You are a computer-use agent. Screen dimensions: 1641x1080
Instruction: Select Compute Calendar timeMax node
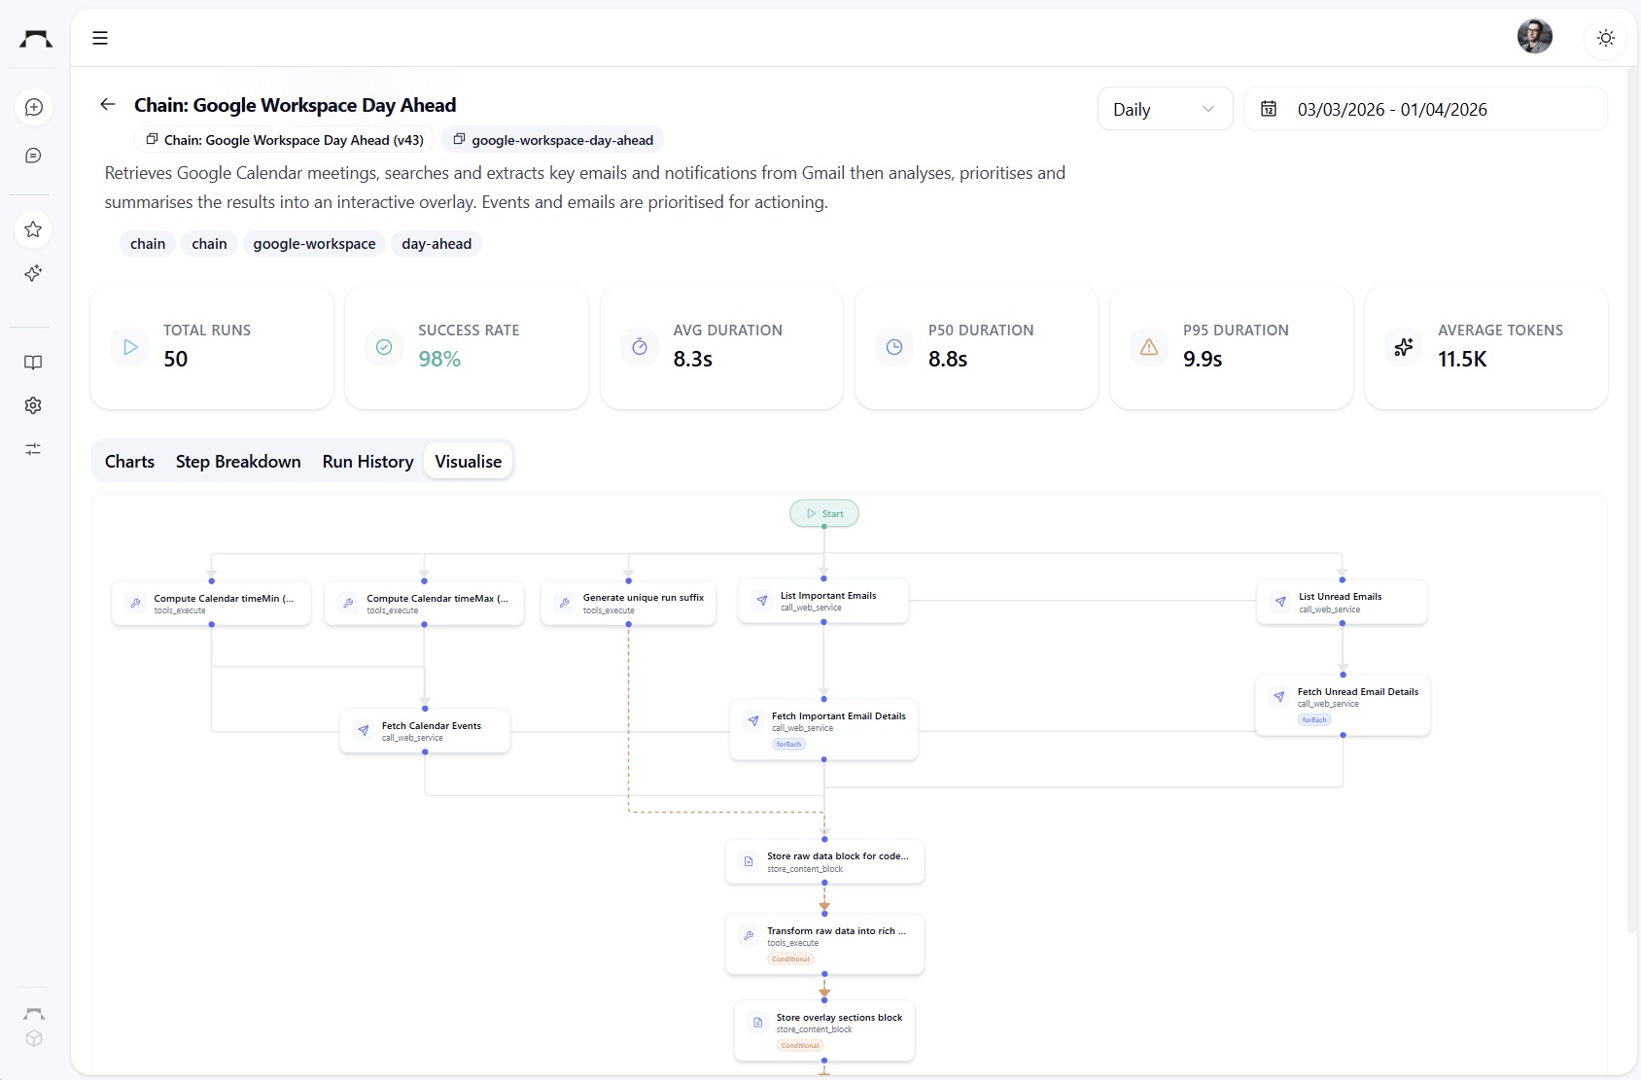(x=424, y=604)
